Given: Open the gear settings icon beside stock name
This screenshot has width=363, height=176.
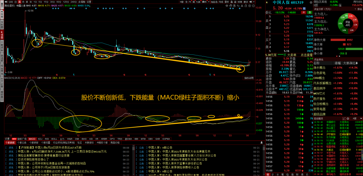Looking at the screenshot, I should click(x=311, y=3).
